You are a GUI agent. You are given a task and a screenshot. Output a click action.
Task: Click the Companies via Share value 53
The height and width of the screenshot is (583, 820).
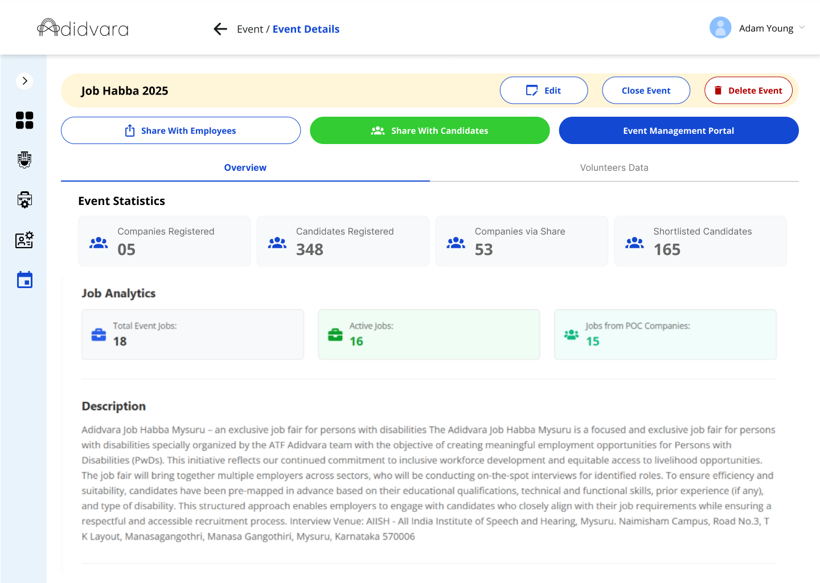[484, 250]
